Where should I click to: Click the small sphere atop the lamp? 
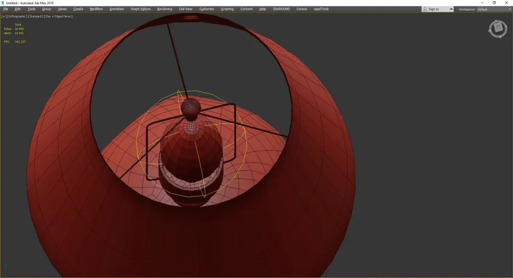[190, 107]
